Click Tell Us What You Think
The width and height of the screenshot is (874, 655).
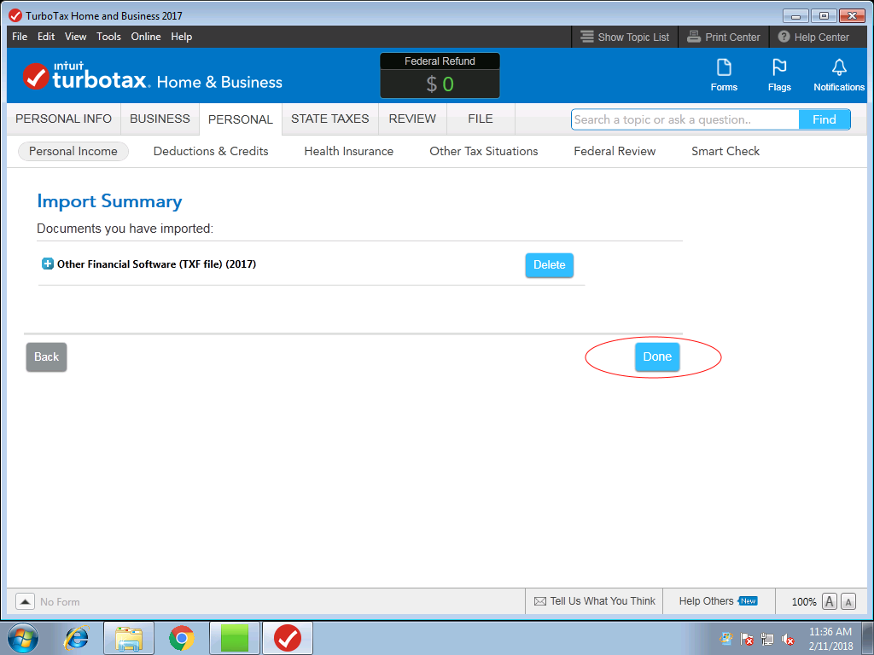[595, 601]
